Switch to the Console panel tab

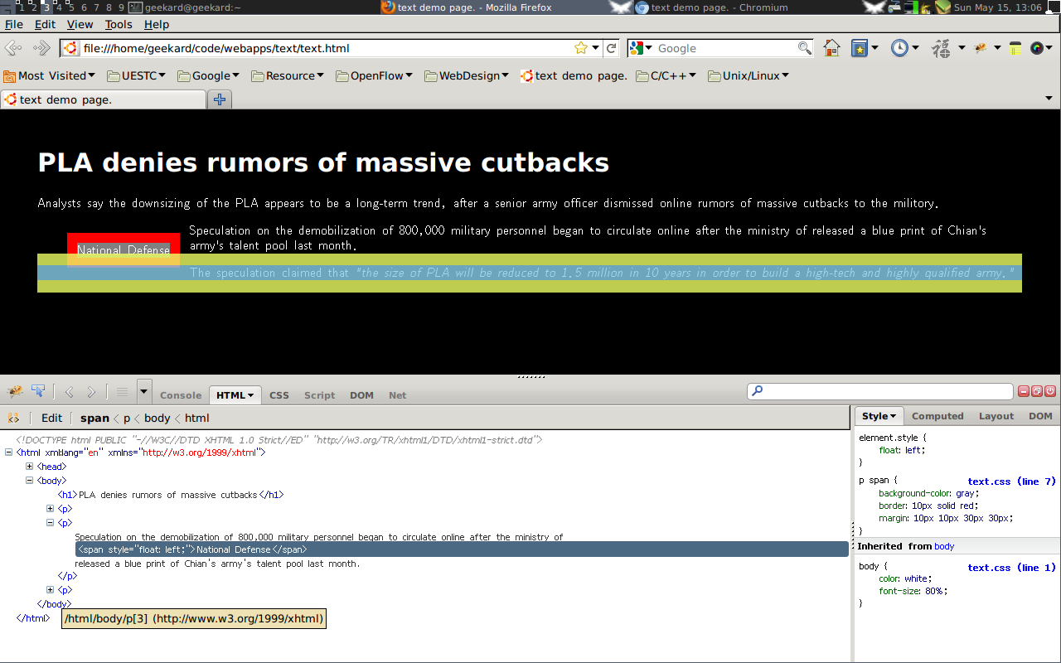coord(181,395)
